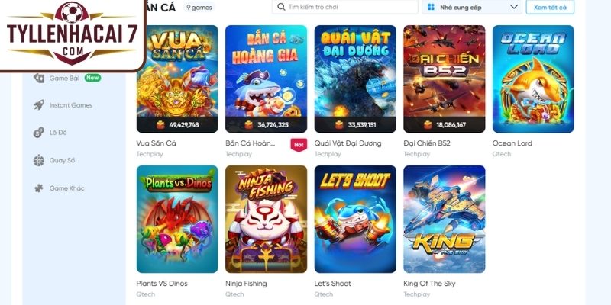
Task: Select the Game Bài menu item
Action: (64, 79)
